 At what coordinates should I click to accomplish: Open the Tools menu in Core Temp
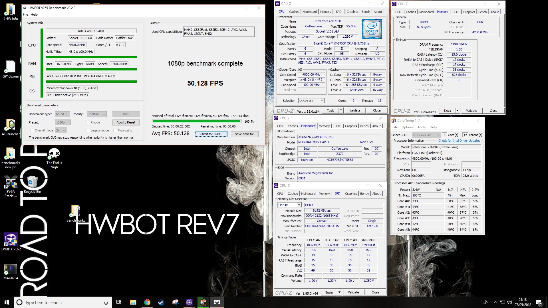(422, 127)
